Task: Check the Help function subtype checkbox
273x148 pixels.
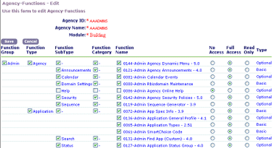Action: pyautogui.click(x=58, y=91)
